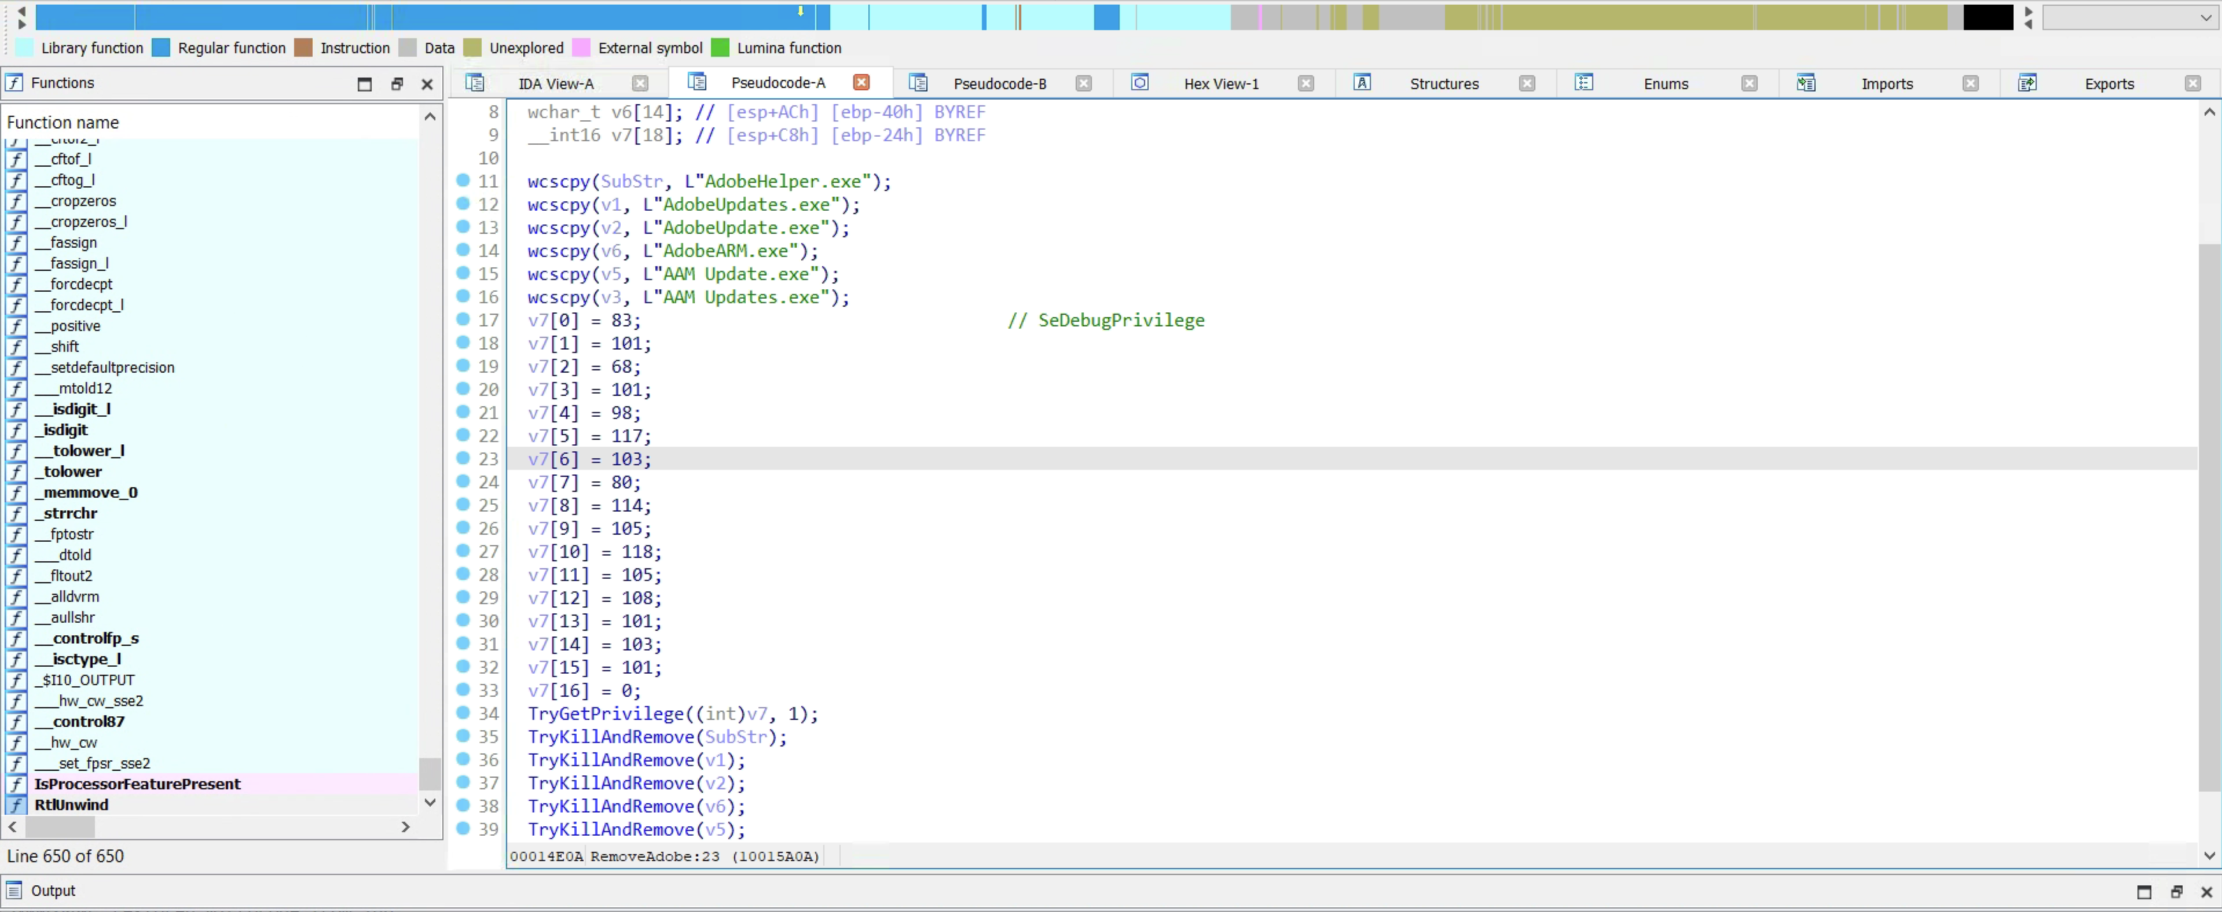
Task: Toggle breakpoint dot on line 23
Action: [x=463, y=458]
